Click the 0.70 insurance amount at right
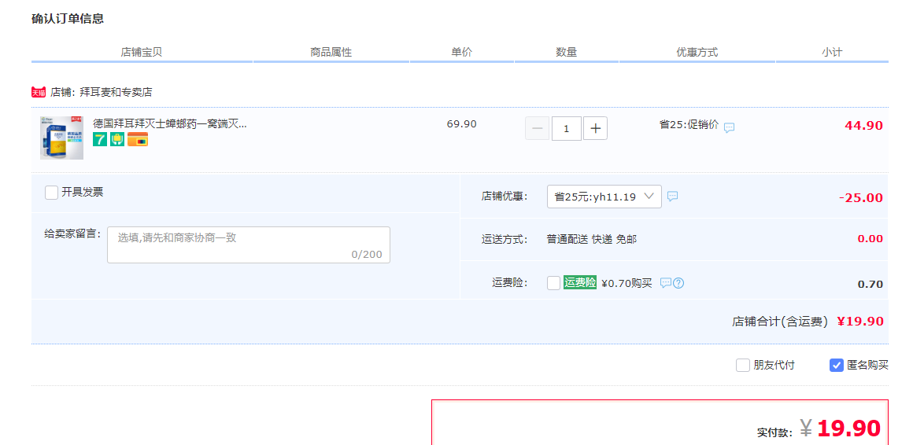The image size is (913, 445). coord(870,285)
